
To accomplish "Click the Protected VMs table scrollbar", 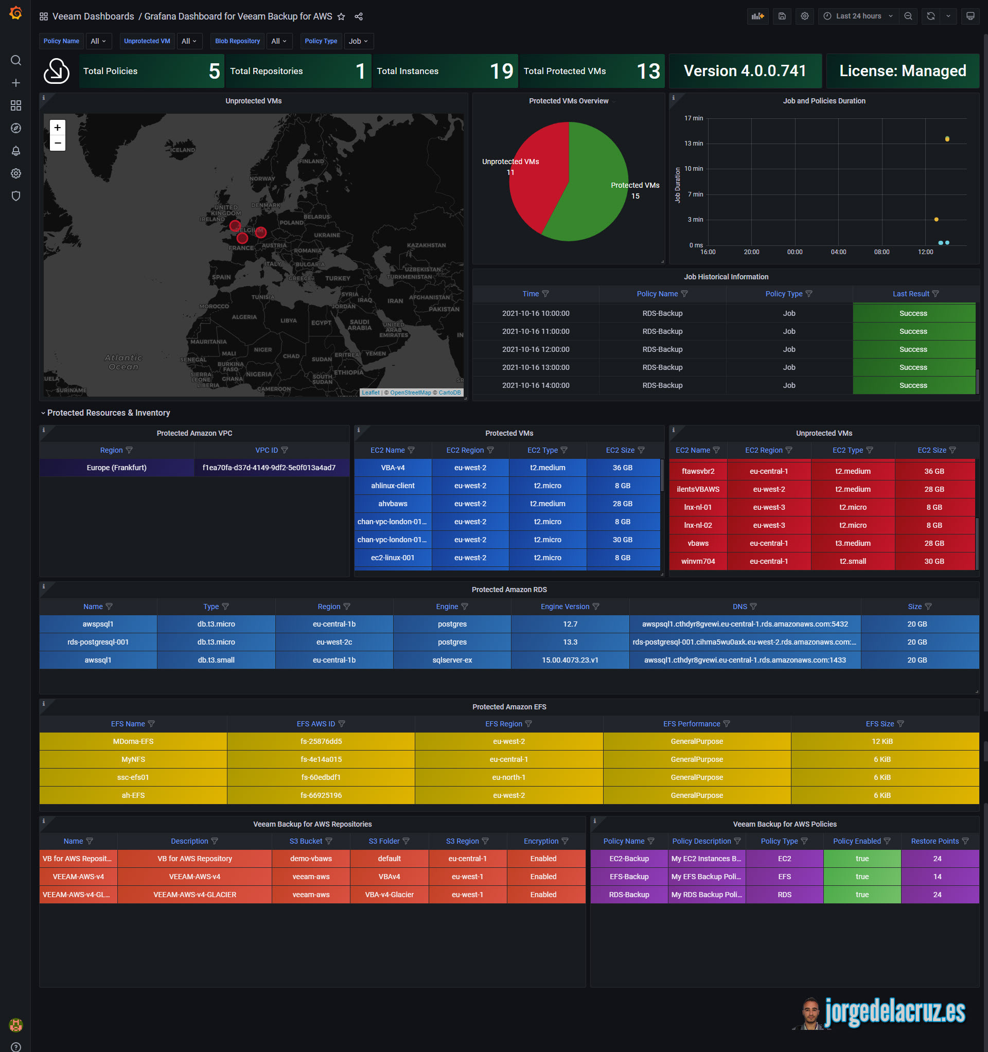I will [x=662, y=476].
